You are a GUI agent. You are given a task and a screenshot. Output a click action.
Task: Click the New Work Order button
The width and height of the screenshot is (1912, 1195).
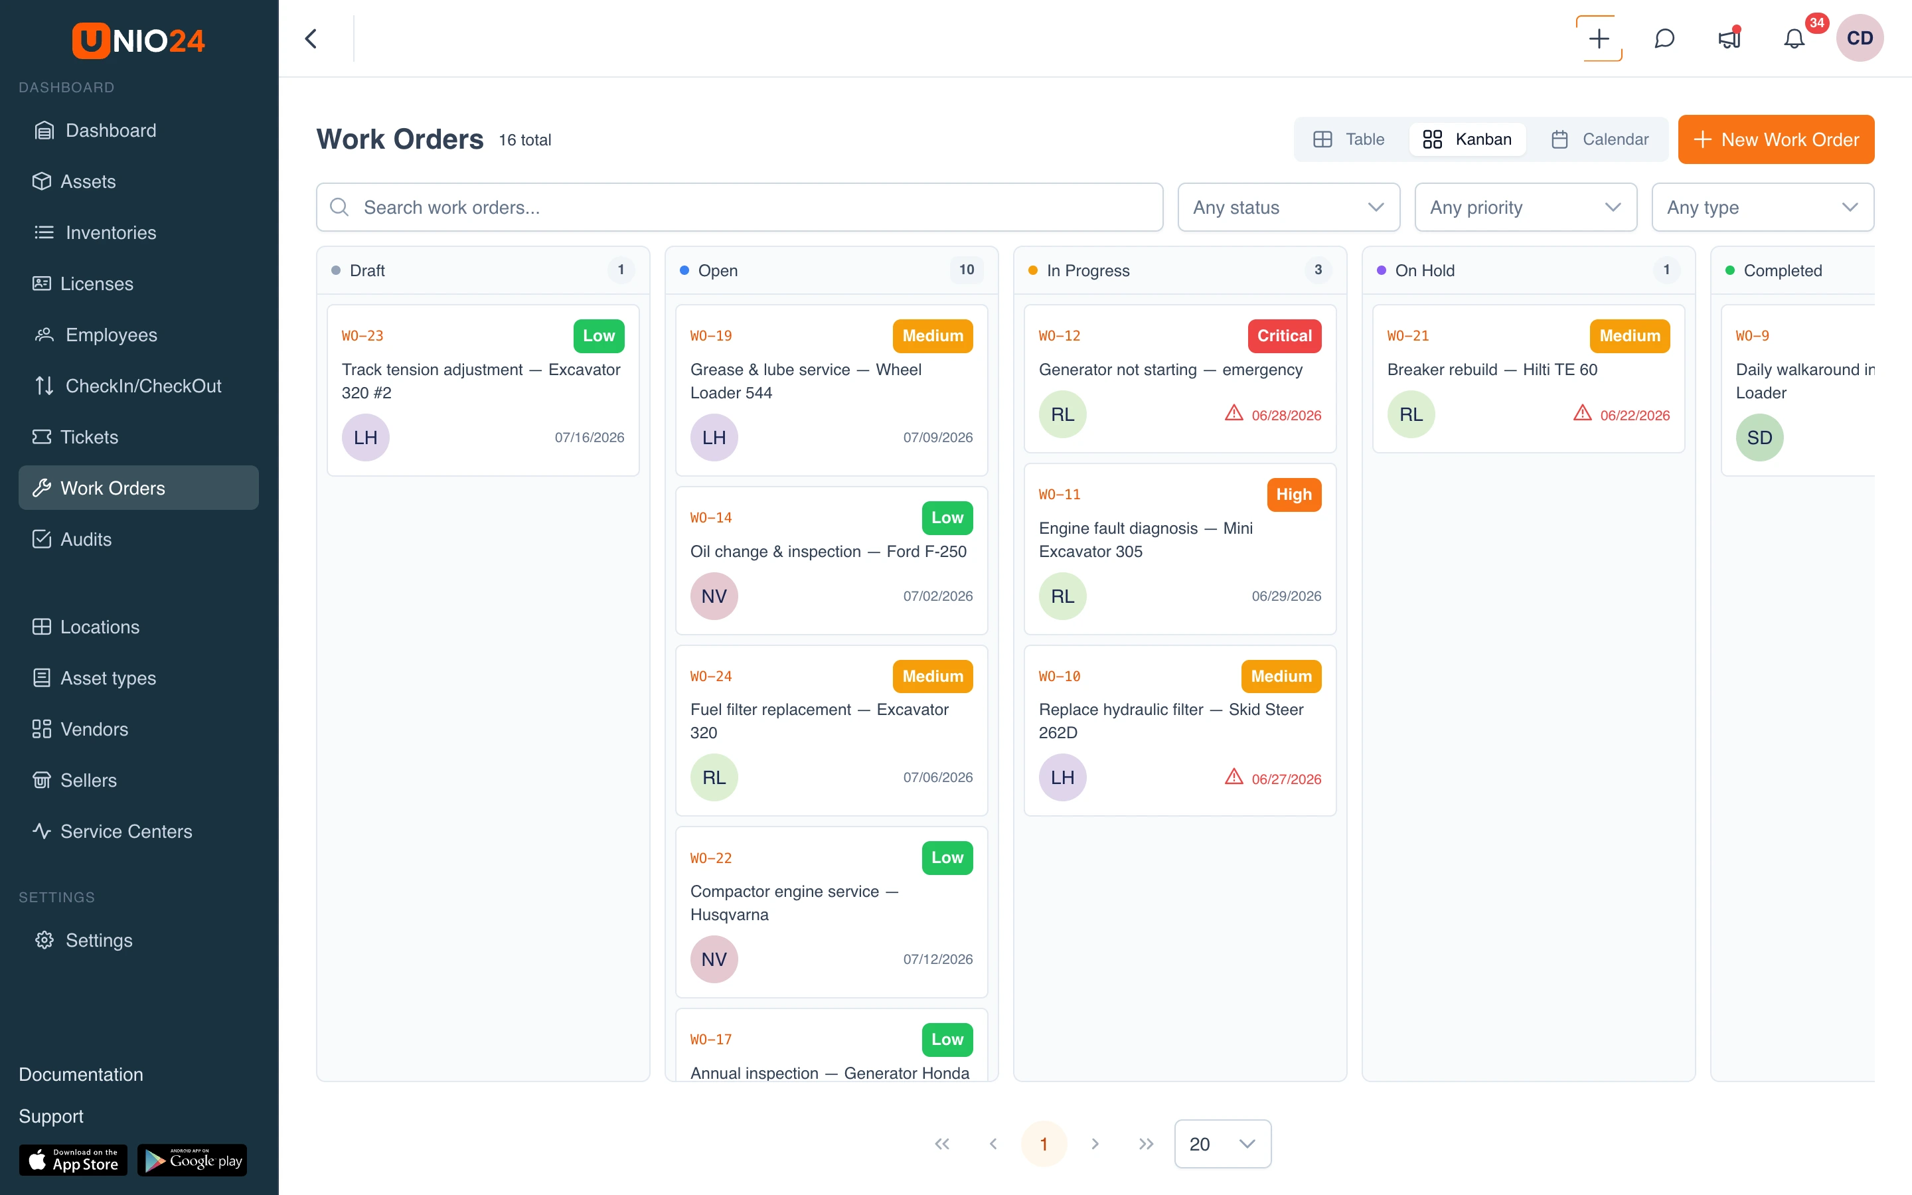click(1776, 139)
